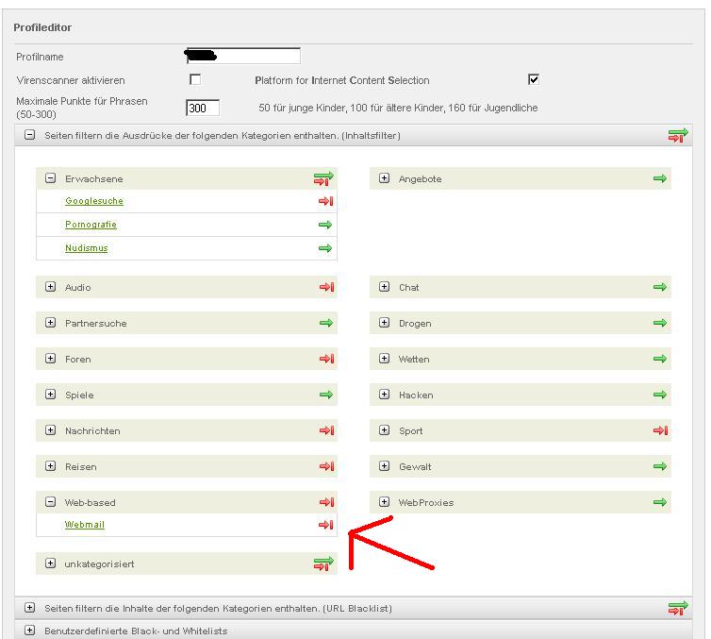Collapse the Web-based category
Screen dimensions: 711x639
pyautogui.click(x=51, y=502)
